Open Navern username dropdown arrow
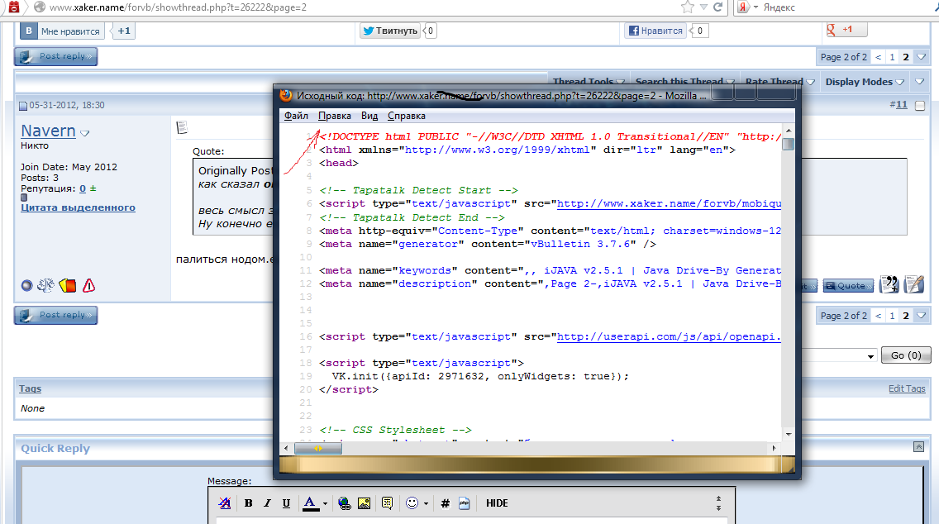Screen dimensions: 939x524 (84, 133)
